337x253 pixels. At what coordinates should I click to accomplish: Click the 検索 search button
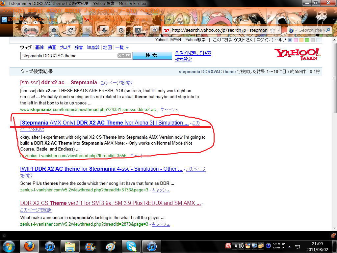[152, 56]
